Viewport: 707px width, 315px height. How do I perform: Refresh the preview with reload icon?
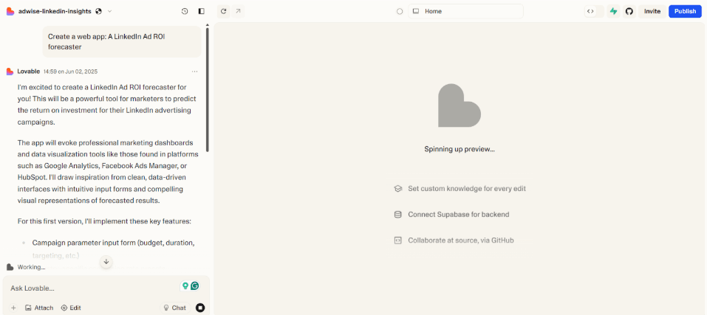click(x=223, y=11)
